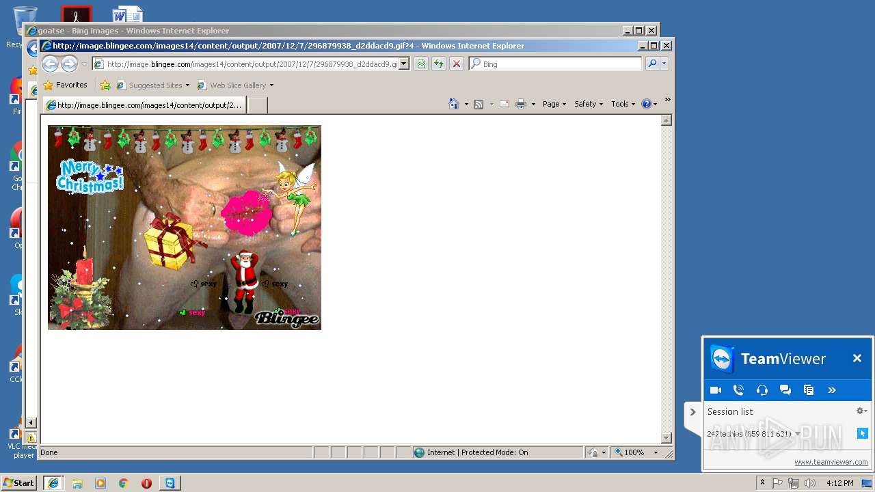Collapse the TeamViewer panel side arrow
Screen dimensions: 875x492
(692, 412)
